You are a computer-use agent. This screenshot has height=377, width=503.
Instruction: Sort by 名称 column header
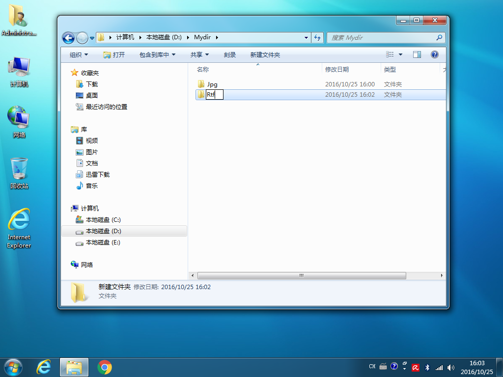pos(203,69)
